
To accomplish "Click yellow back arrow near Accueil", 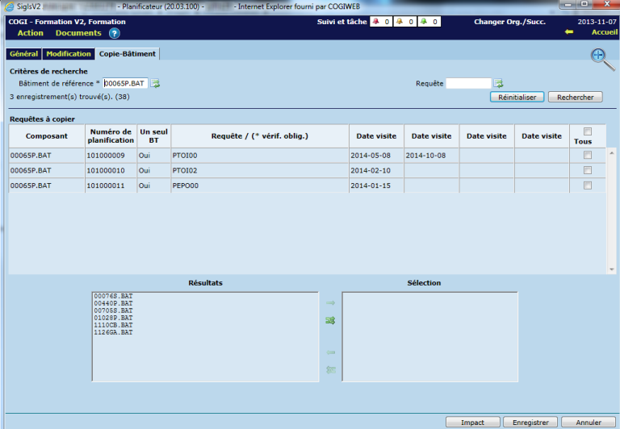I will pyautogui.click(x=568, y=32).
